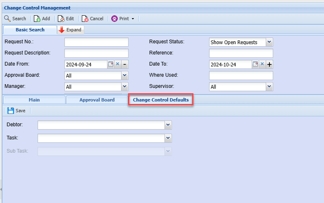Viewport: 324px width, 203px height.
Task: Click the Add button label
Action: point(46,19)
